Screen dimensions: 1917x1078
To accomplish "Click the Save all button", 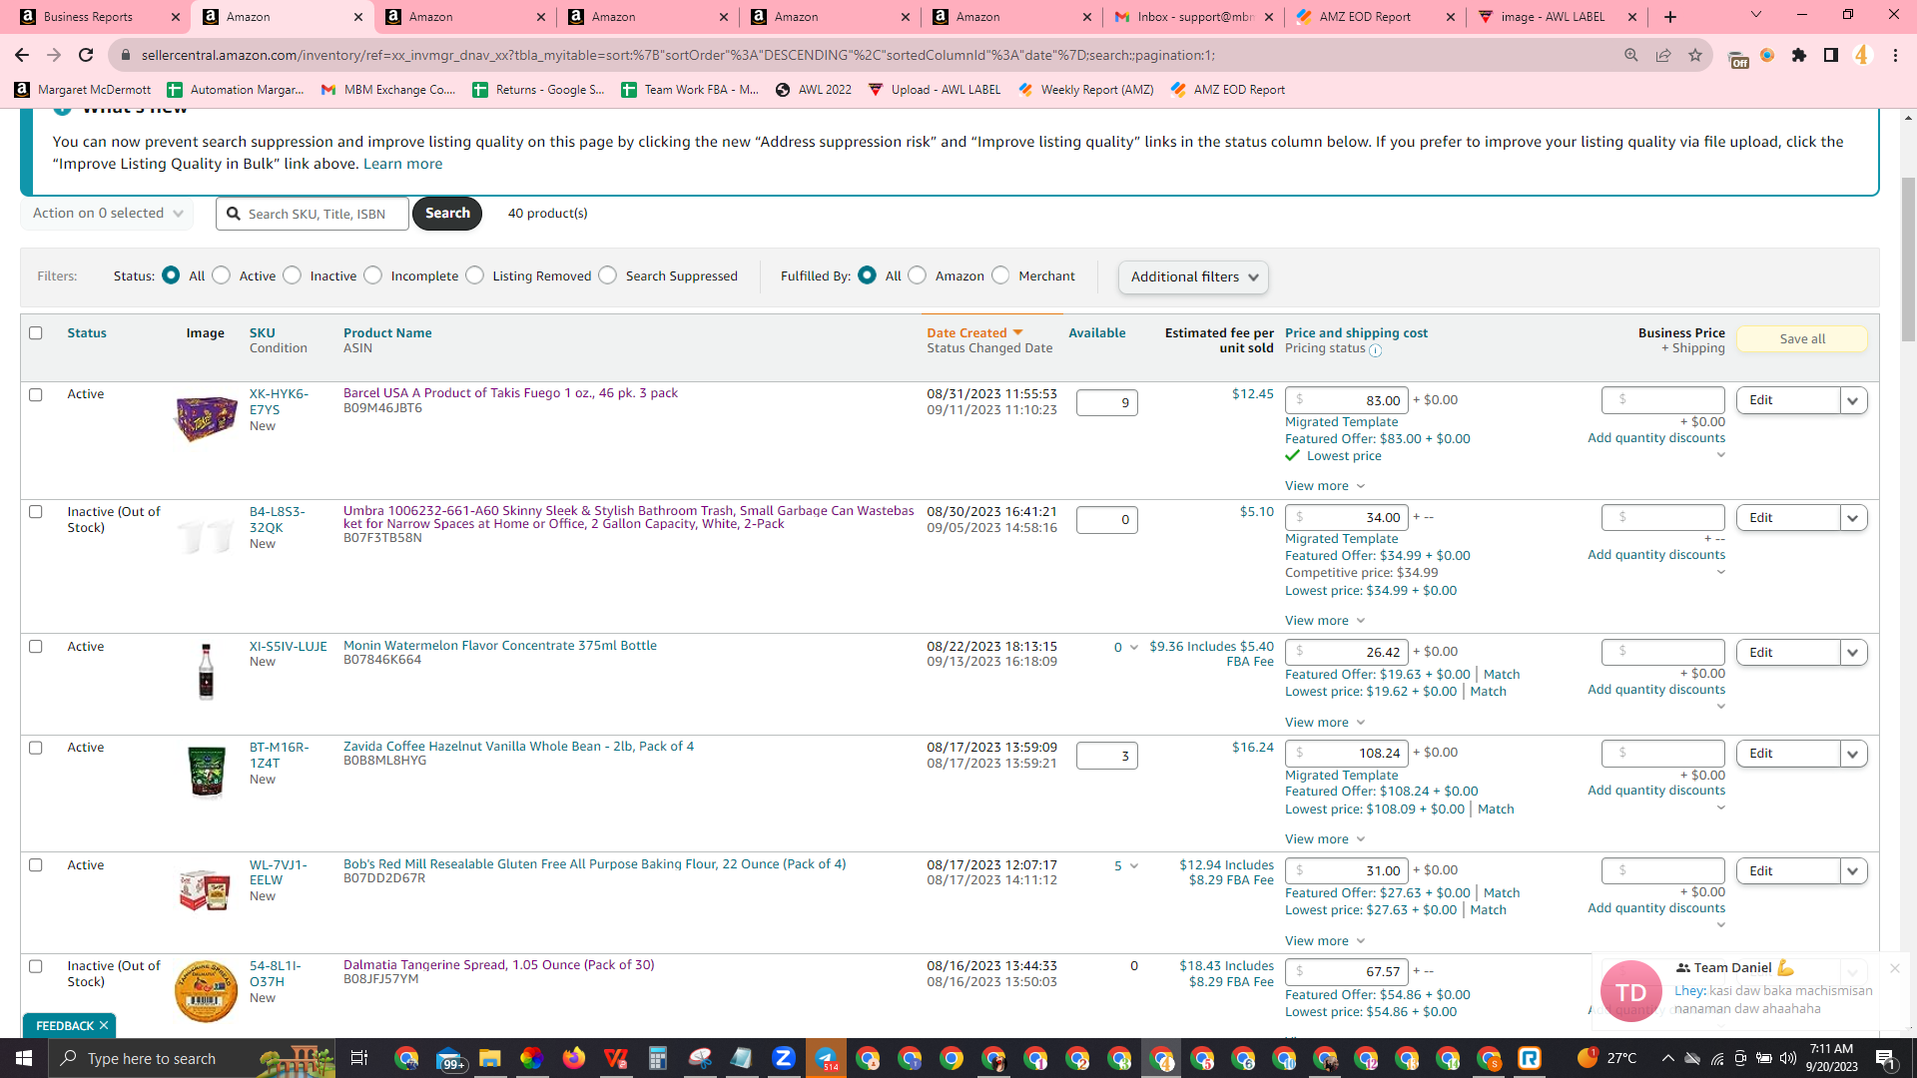I will pos(1802,339).
